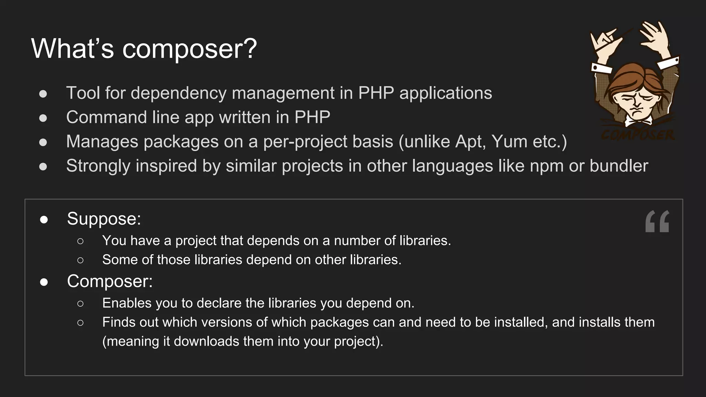
Task: Click 'Some of those libraries depend' line
Action: pos(252,259)
